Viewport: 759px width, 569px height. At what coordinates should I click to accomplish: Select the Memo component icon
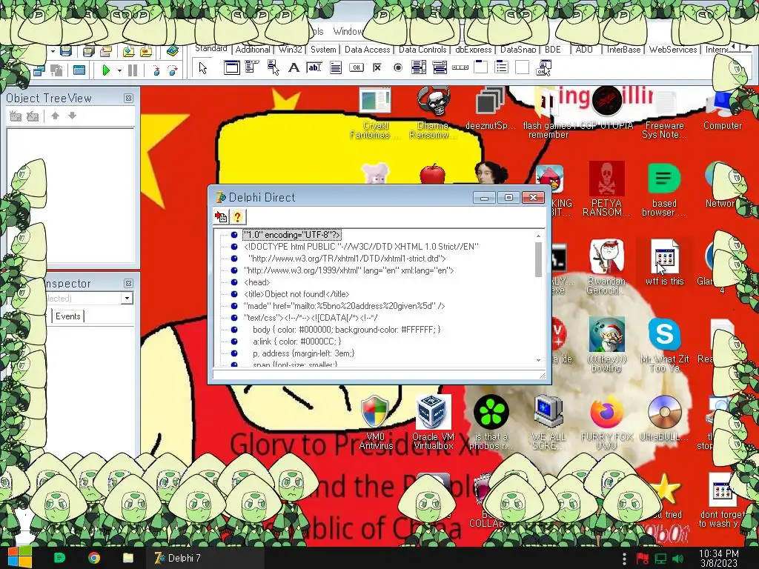point(336,68)
